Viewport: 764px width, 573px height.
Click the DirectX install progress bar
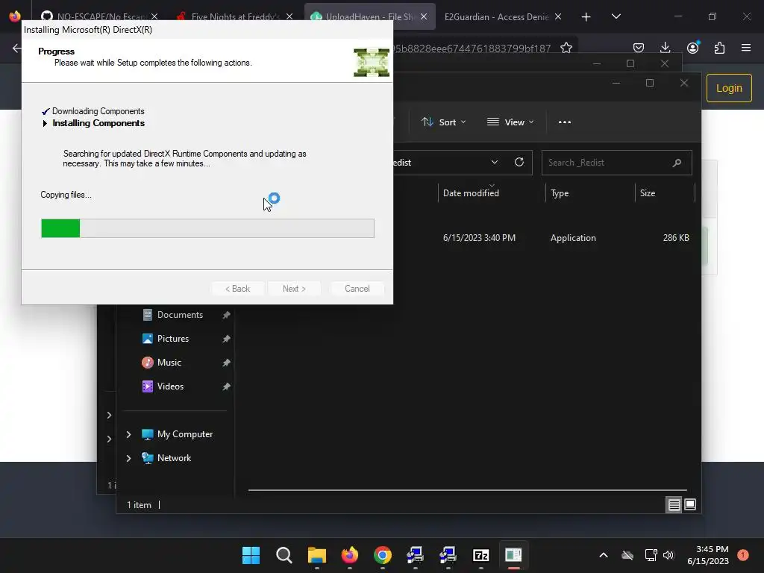click(207, 228)
